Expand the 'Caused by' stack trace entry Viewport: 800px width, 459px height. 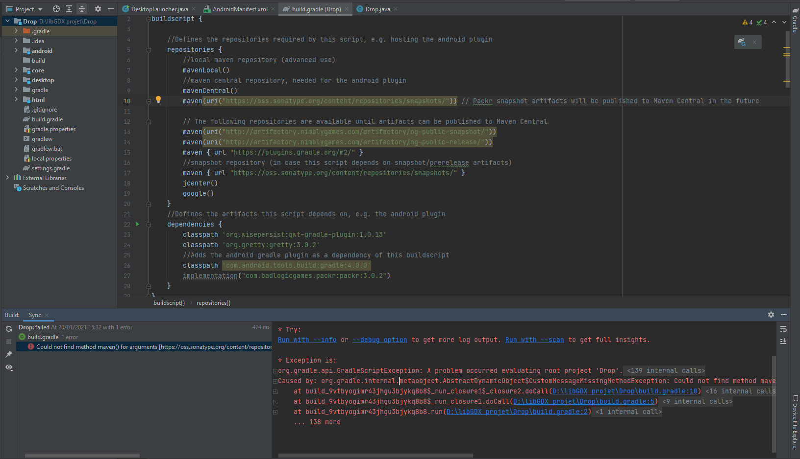[x=275, y=381]
